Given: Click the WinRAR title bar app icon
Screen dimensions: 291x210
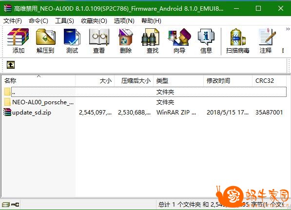Looking at the screenshot, I should [x=8, y=8].
